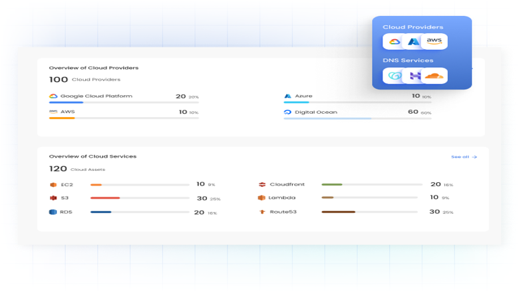
Task: Click the Azure label text
Action: pyautogui.click(x=303, y=96)
